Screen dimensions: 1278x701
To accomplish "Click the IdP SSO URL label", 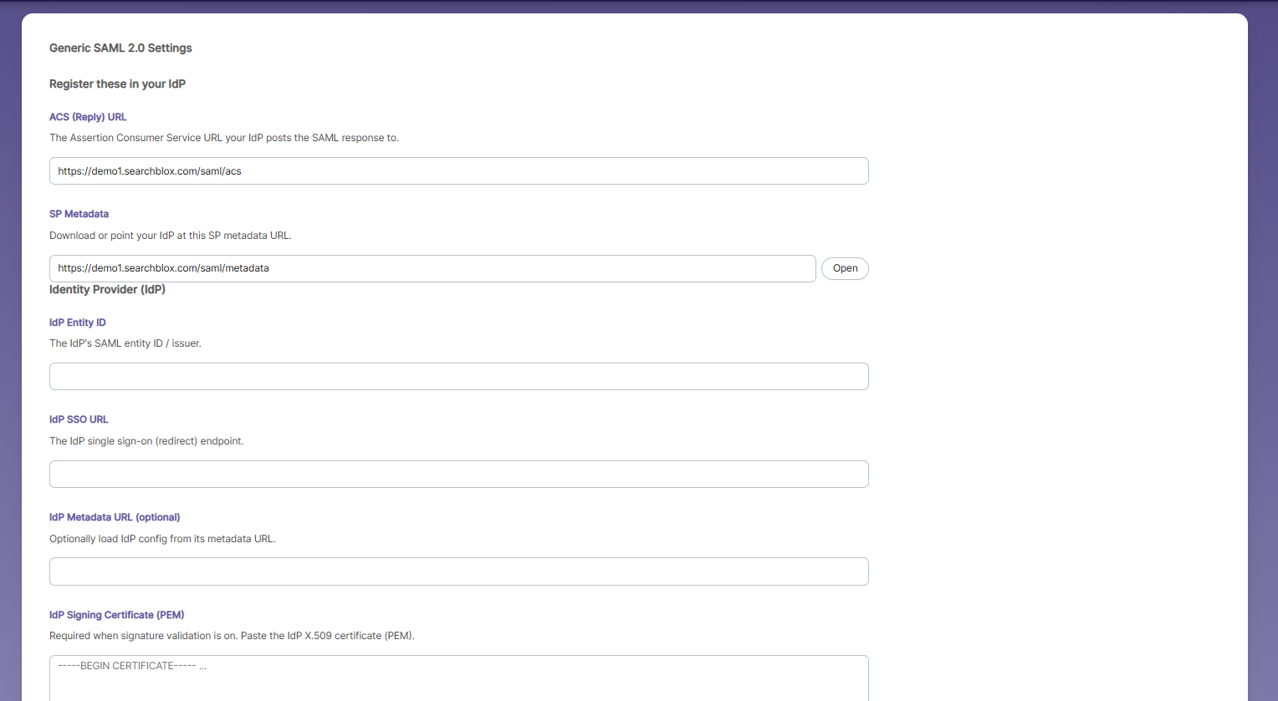I will 79,419.
